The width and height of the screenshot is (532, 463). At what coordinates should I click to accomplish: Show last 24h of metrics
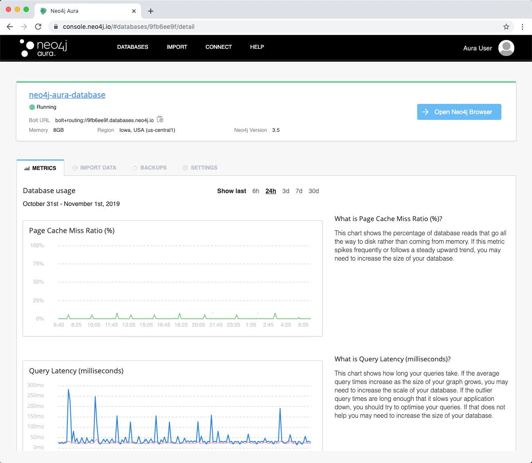(271, 191)
